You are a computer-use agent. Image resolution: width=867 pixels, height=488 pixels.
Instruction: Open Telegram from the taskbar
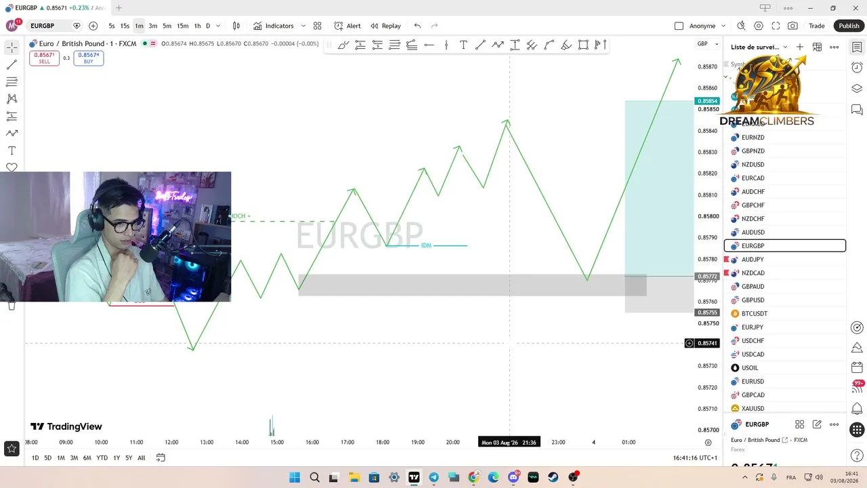(x=433, y=477)
